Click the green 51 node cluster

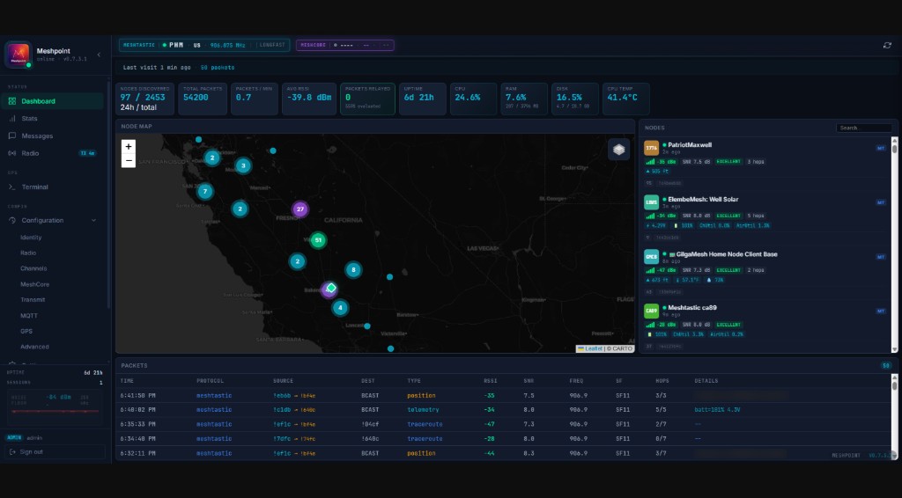click(x=318, y=240)
